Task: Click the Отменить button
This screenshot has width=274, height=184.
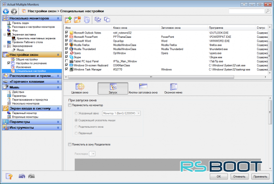Action: tap(239, 176)
